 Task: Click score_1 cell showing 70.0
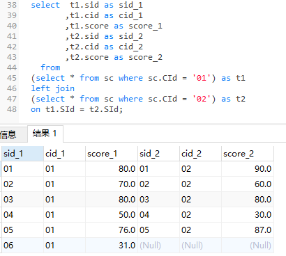coord(112,184)
